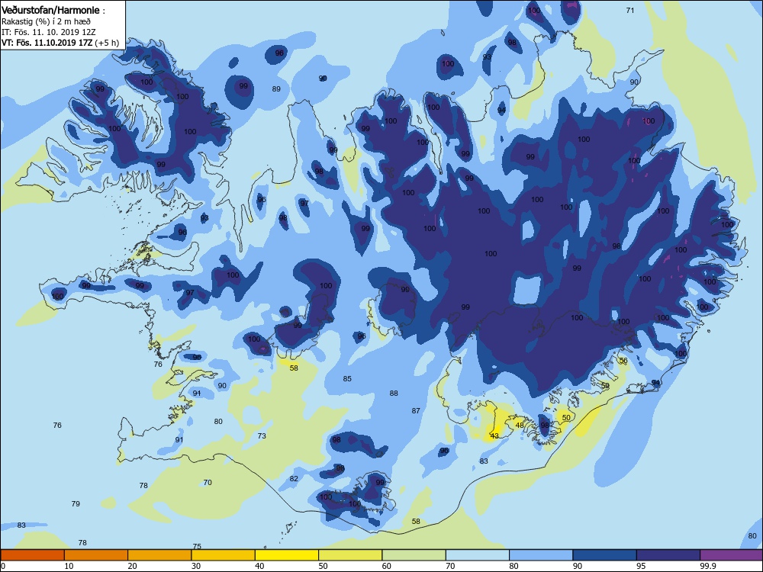Click the '30' legend tick label

[196, 566]
